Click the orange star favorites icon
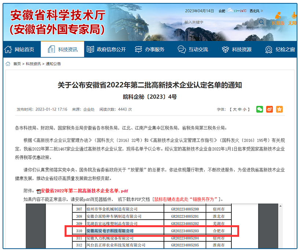The width and height of the screenshot is (300, 252). [x=279, y=109]
